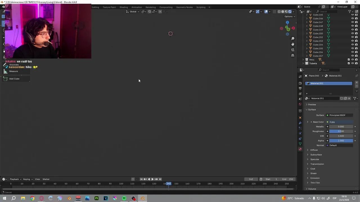
Task: Open the Global transform orientation dropdown
Action: point(132,12)
